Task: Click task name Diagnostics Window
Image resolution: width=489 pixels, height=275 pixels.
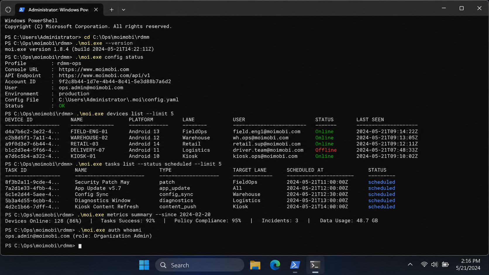Action: 103,201
